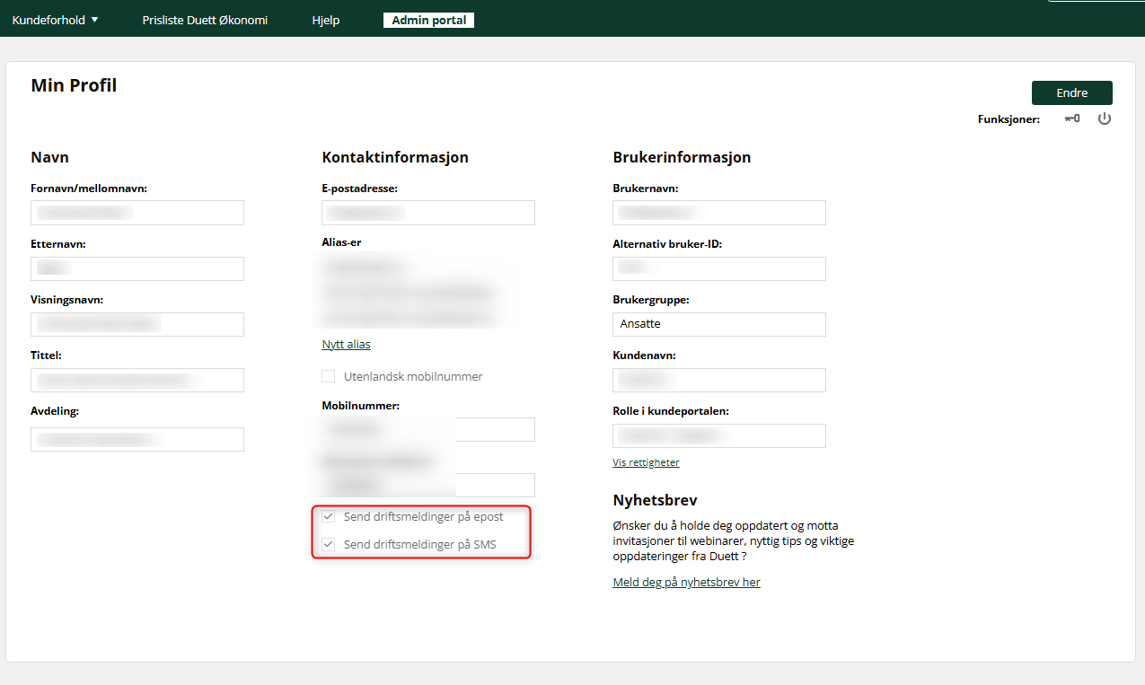Click the Etternavn input field

(x=137, y=268)
